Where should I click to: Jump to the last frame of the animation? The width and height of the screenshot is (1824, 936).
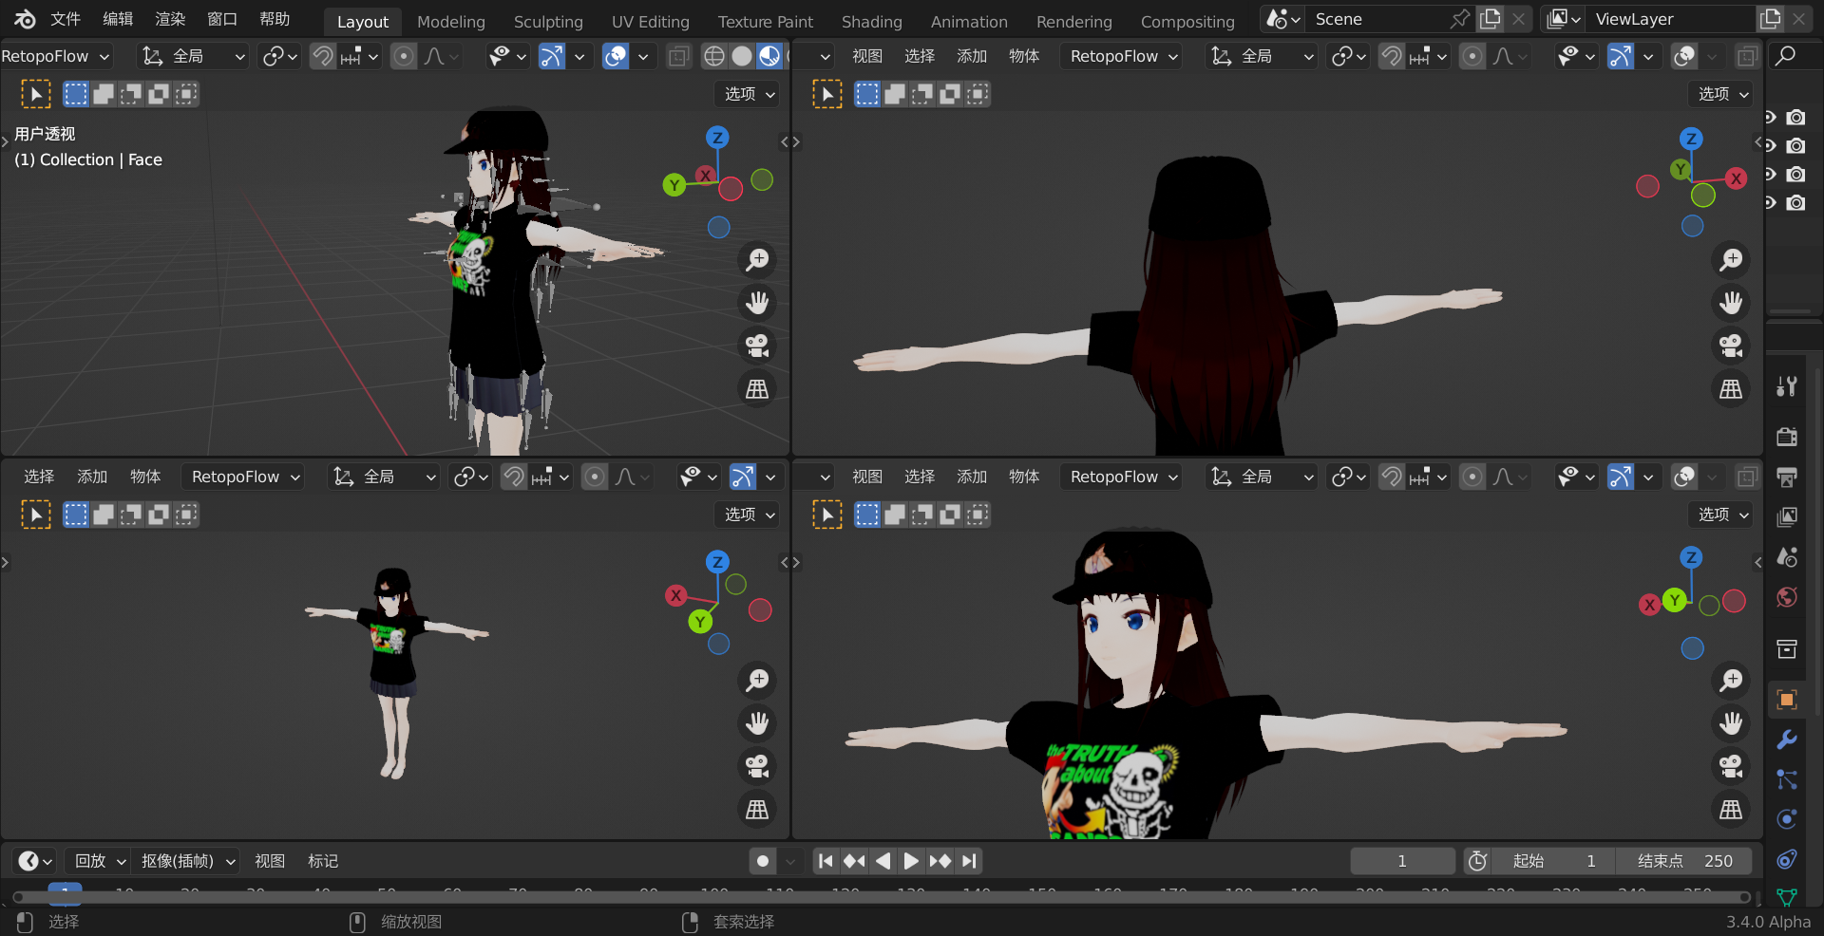pyautogui.click(x=969, y=861)
